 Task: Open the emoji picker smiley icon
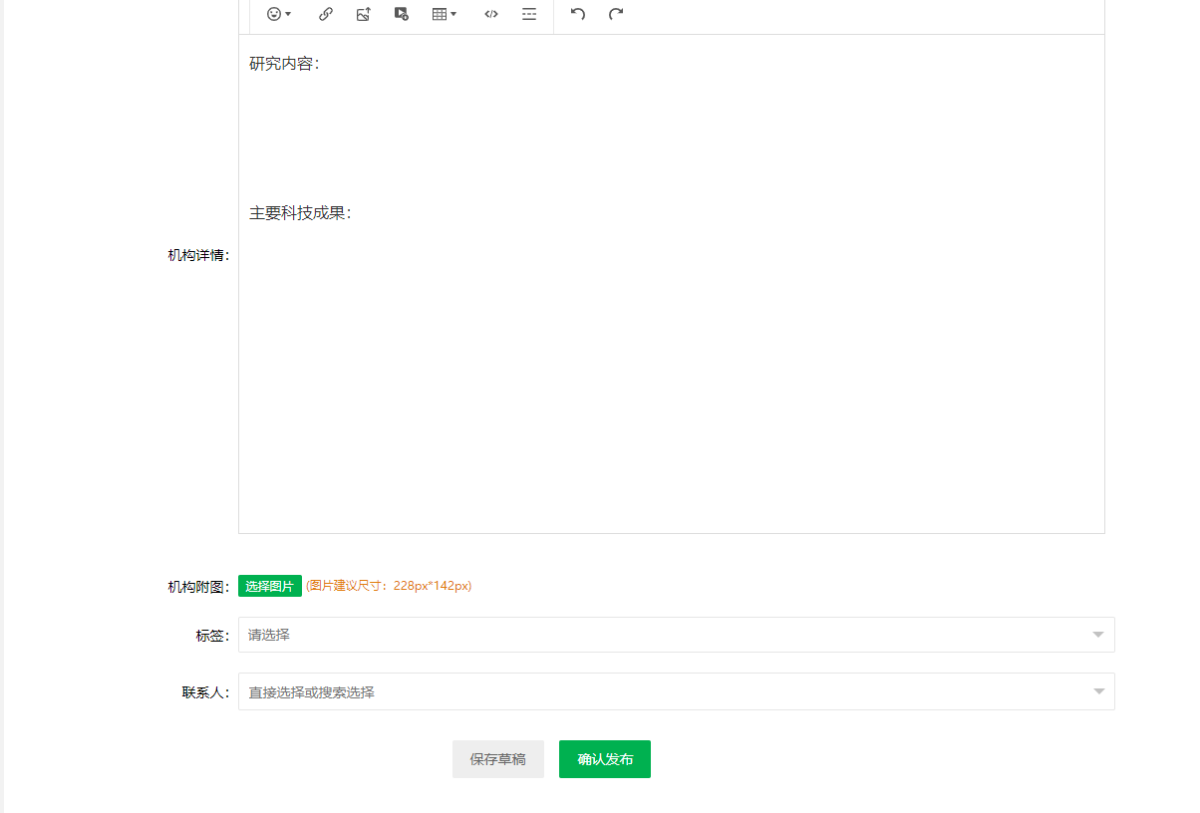tap(274, 14)
